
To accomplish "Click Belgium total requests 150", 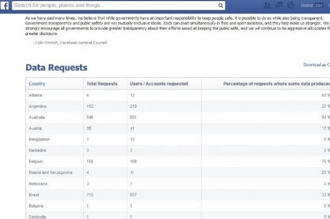I will pyautogui.click(x=90, y=161).
